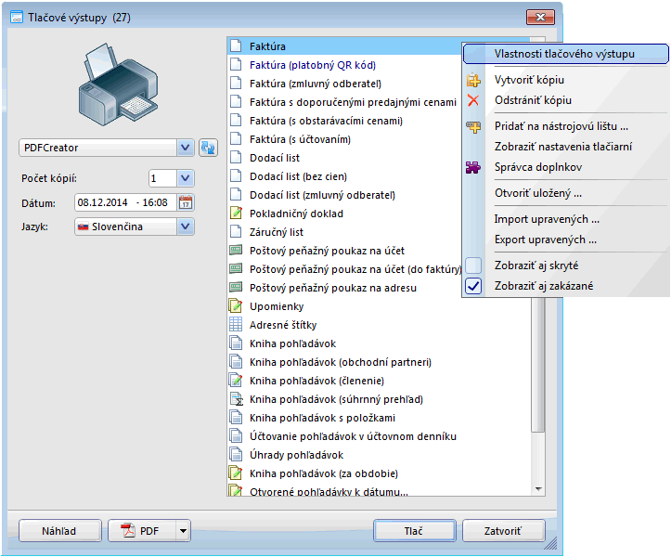Open the PDF button dropdown arrow

coord(183,531)
